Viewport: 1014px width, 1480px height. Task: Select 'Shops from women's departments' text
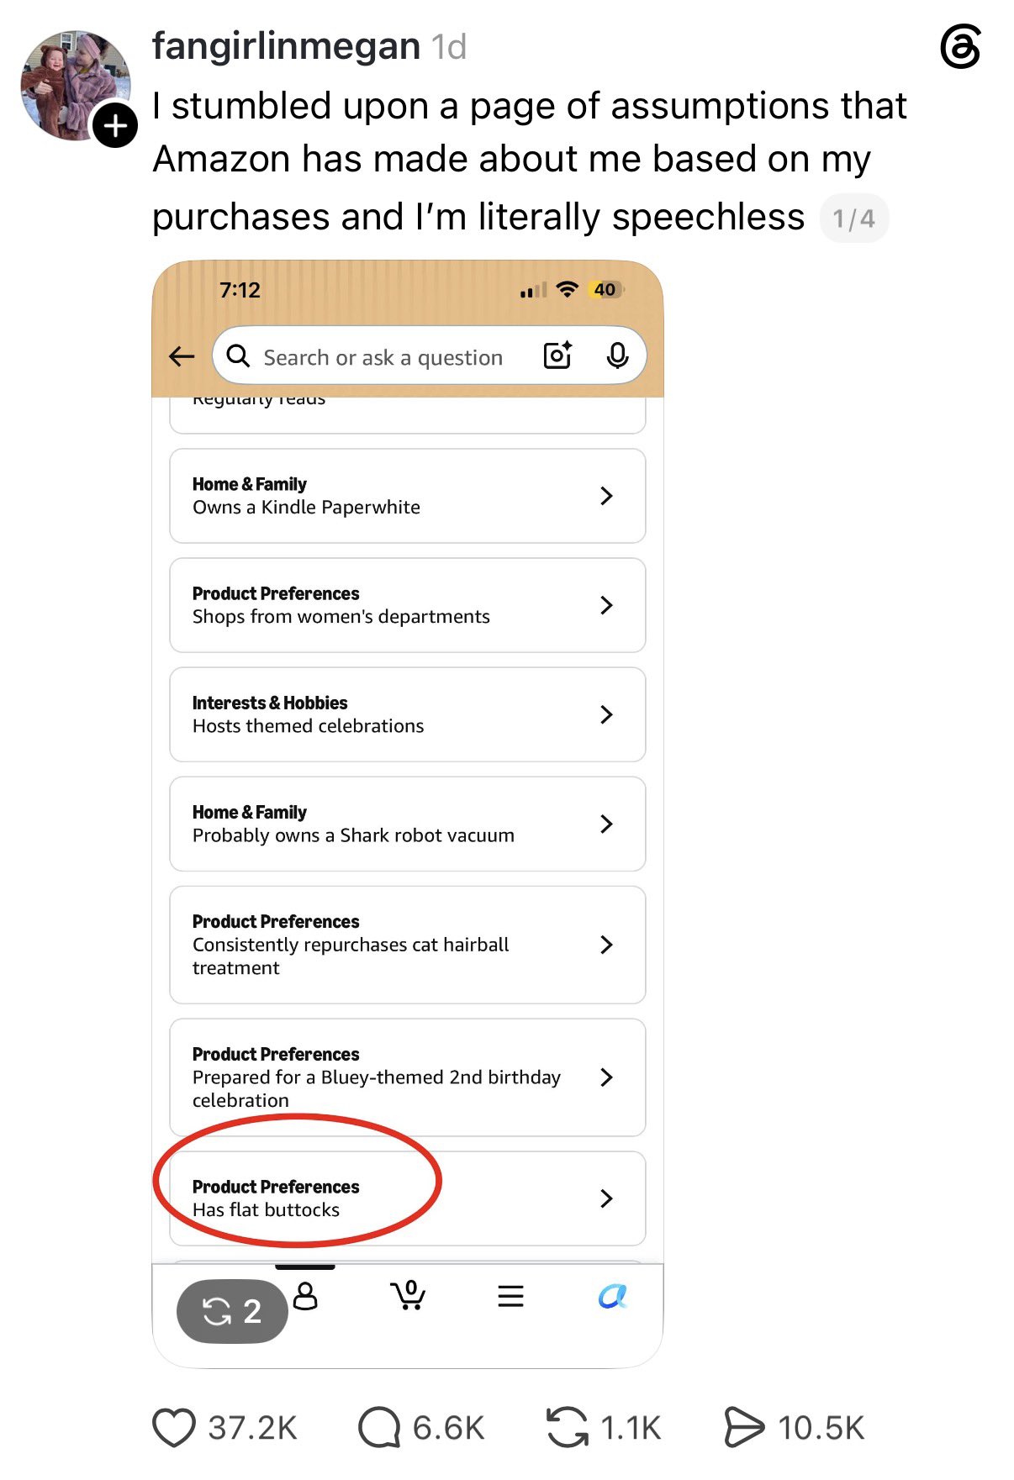pos(341,617)
